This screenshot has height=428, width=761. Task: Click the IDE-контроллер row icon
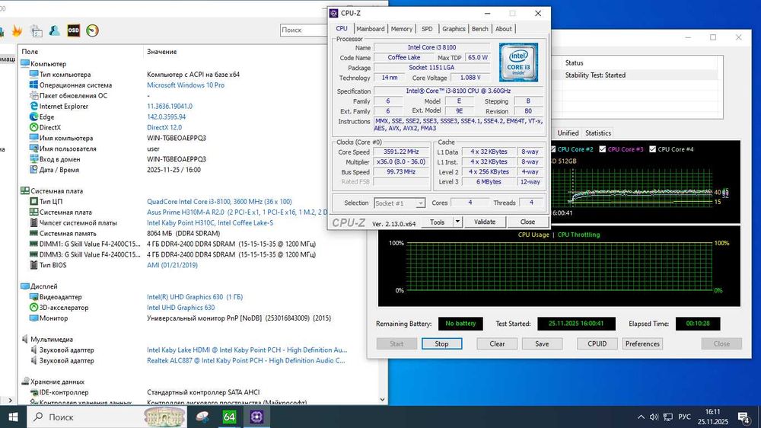pyautogui.click(x=33, y=392)
